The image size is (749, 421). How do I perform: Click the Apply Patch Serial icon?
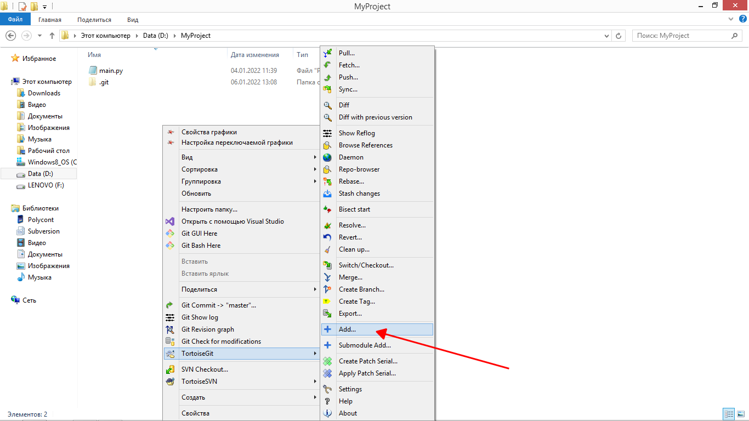click(328, 373)
